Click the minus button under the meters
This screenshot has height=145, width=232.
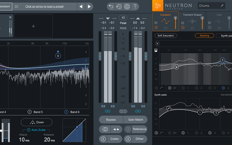[121, 111]
